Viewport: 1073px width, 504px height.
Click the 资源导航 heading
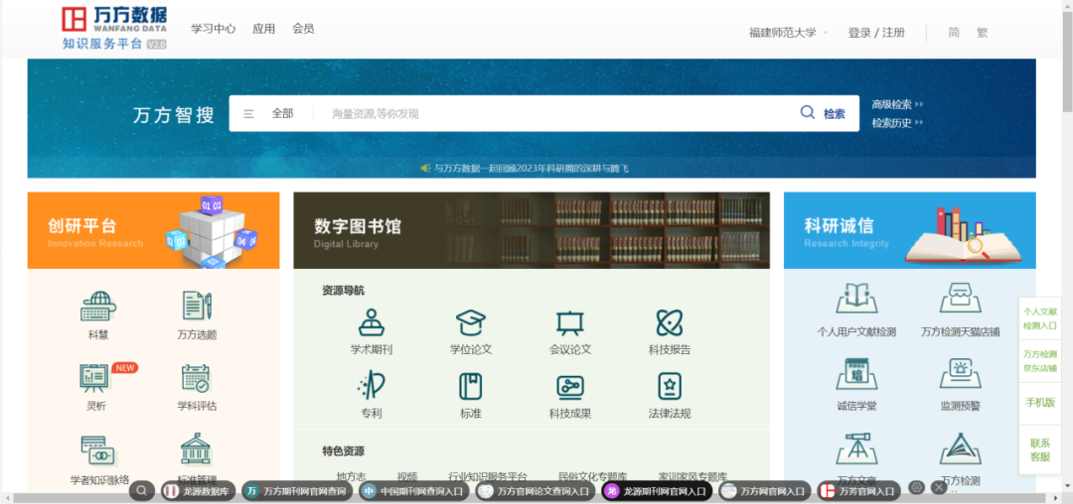click(x=343, y=291)
